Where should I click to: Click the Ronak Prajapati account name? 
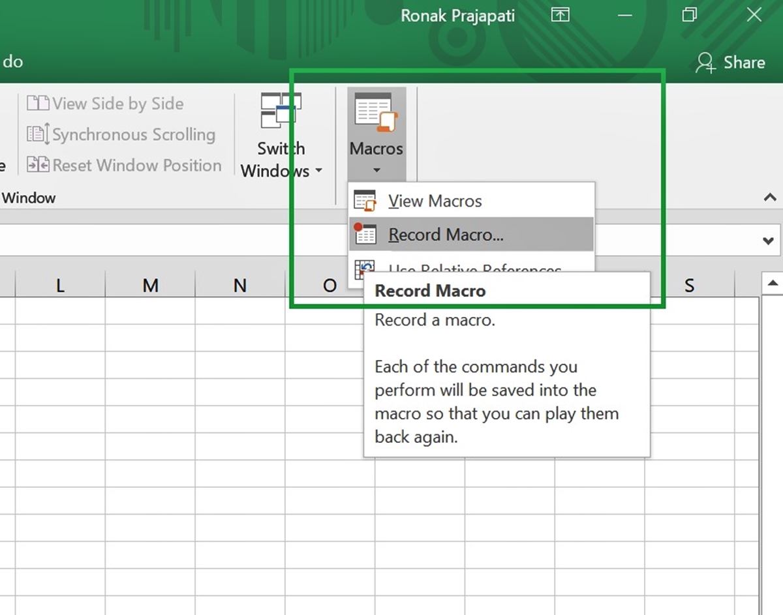point(458,15)
